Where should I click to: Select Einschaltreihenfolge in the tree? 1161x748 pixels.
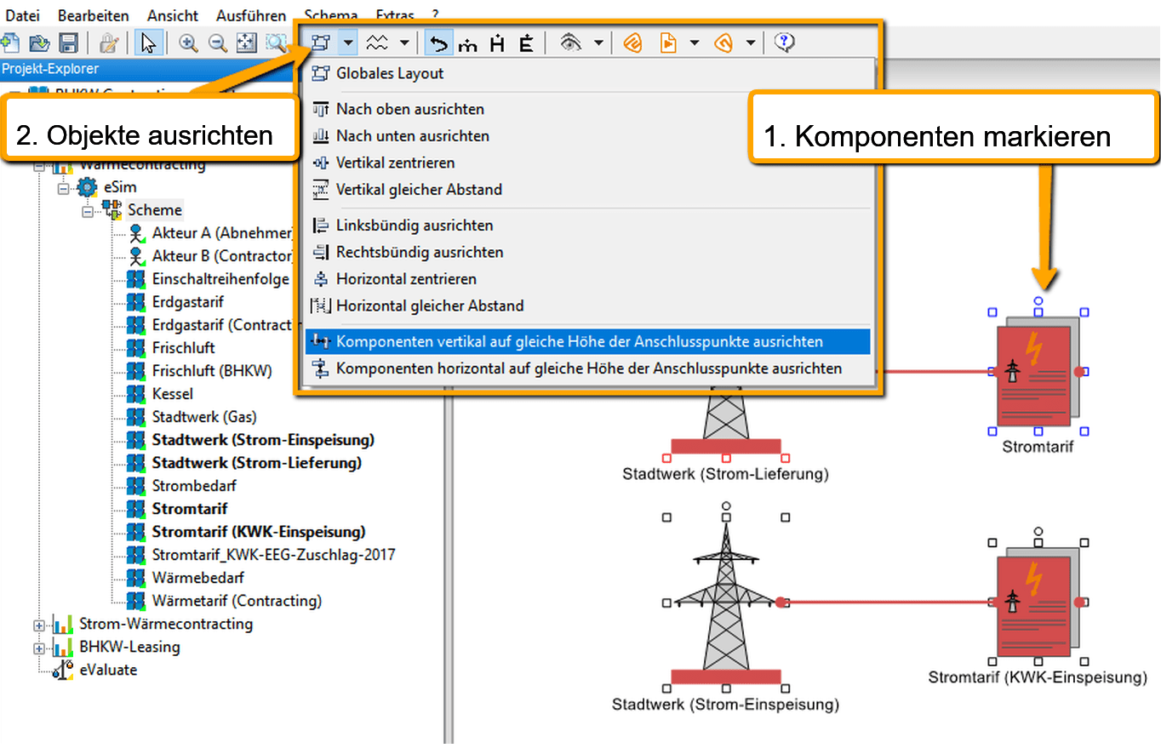tap(221, 279)
